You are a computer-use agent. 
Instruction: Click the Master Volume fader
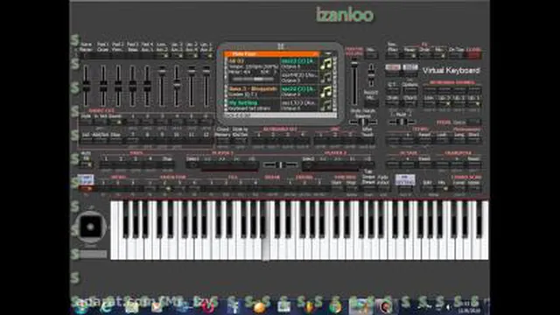click(353, 83)
